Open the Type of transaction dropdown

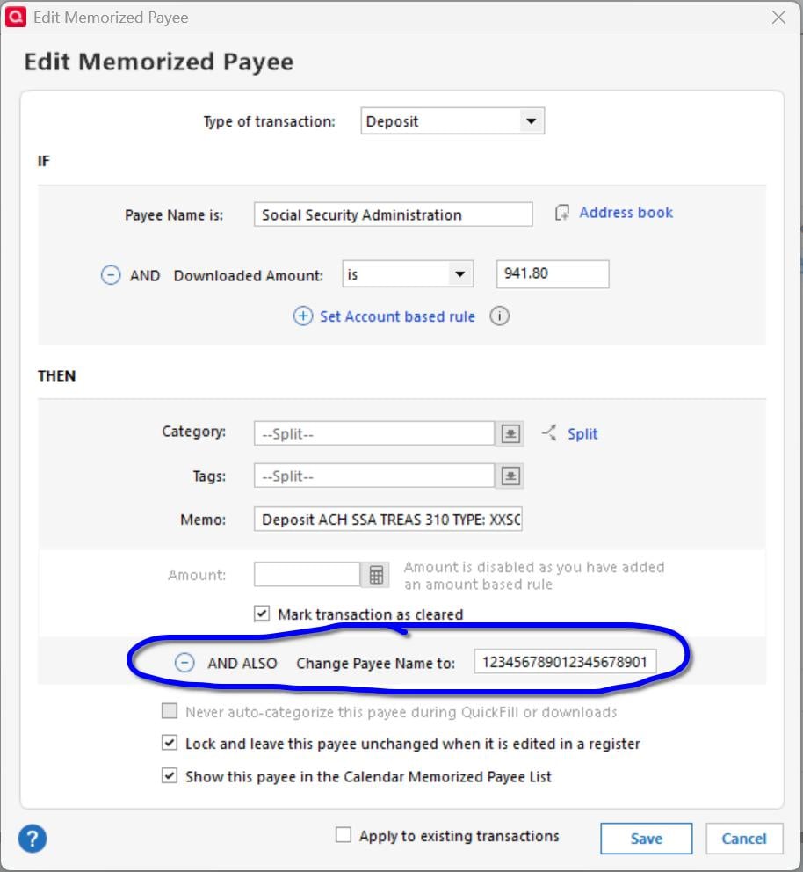click(452, 121)
